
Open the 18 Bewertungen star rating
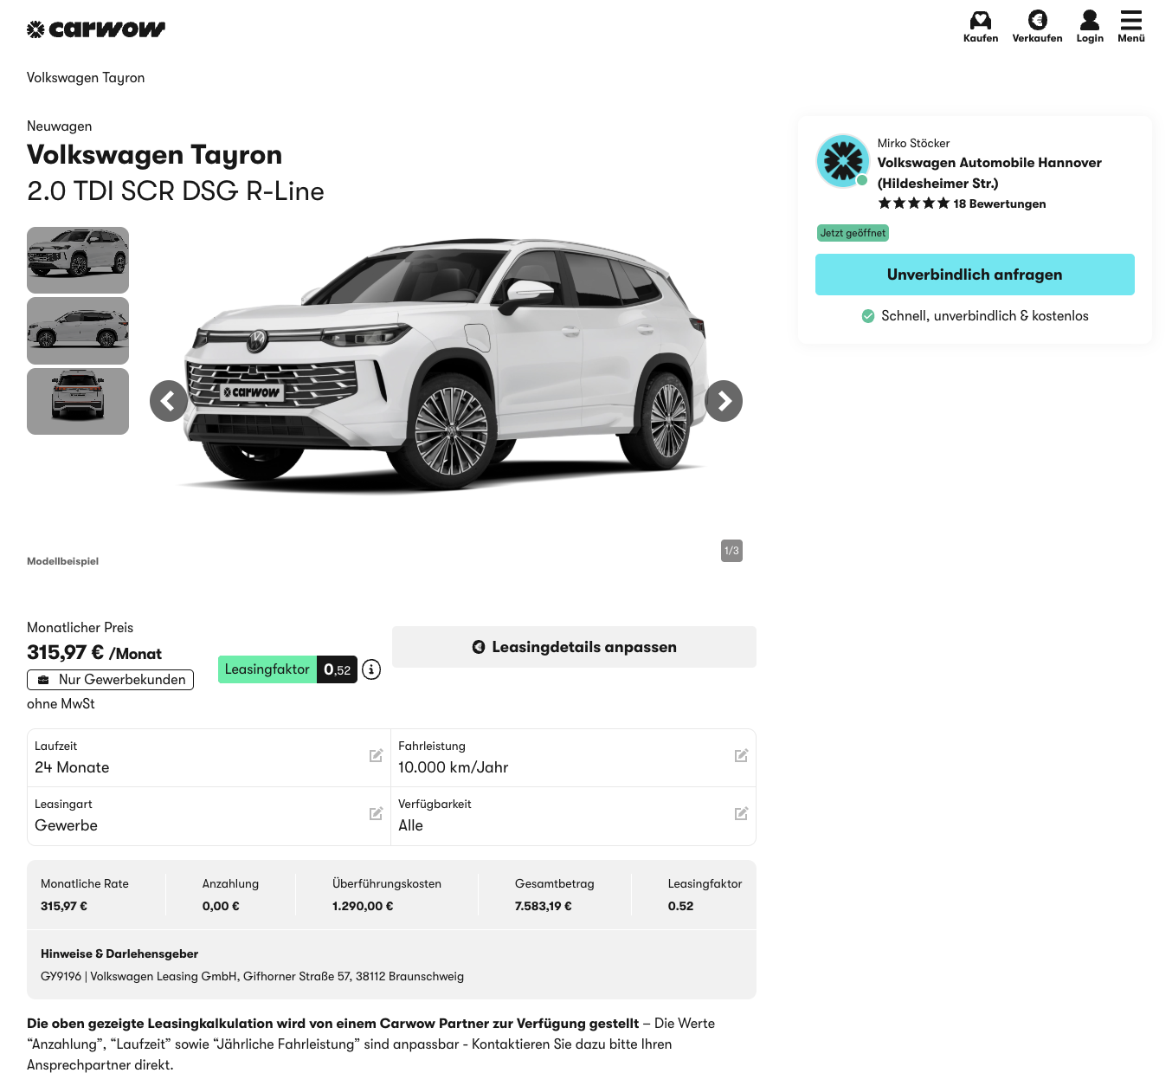coord(962,204)
